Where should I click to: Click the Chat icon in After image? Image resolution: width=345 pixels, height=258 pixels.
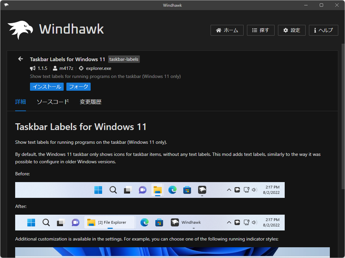[x=75, y=222]
